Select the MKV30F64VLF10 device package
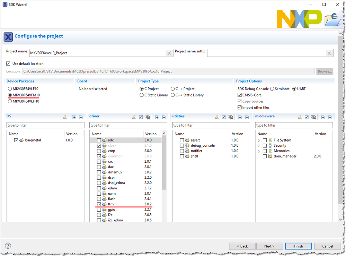Screen dimensions: 346x256 pyautogui.click(x=10, y=89)
